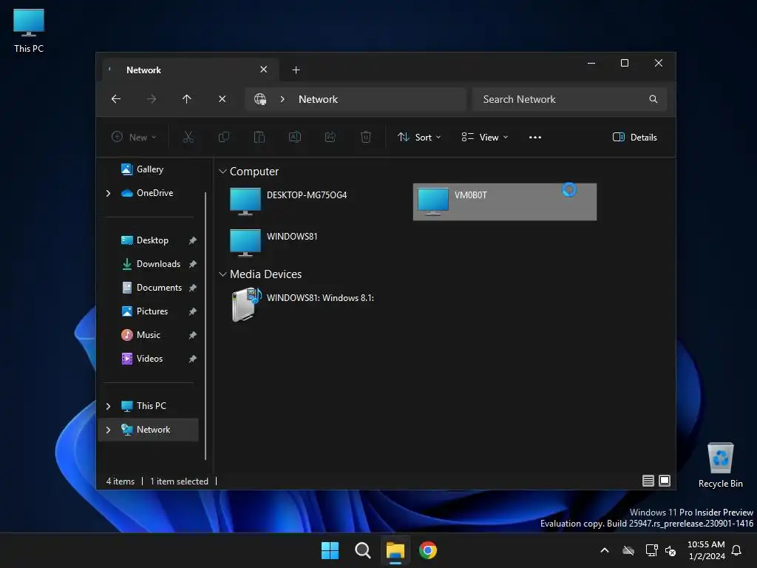This screenshot has width=757, height=568.
Task: Switch to details list view in status bar
Action: [x=648, y=481]
